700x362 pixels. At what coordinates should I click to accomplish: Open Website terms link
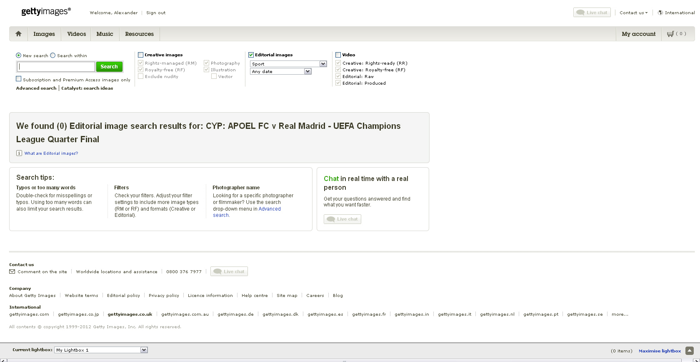click(81, 295)
